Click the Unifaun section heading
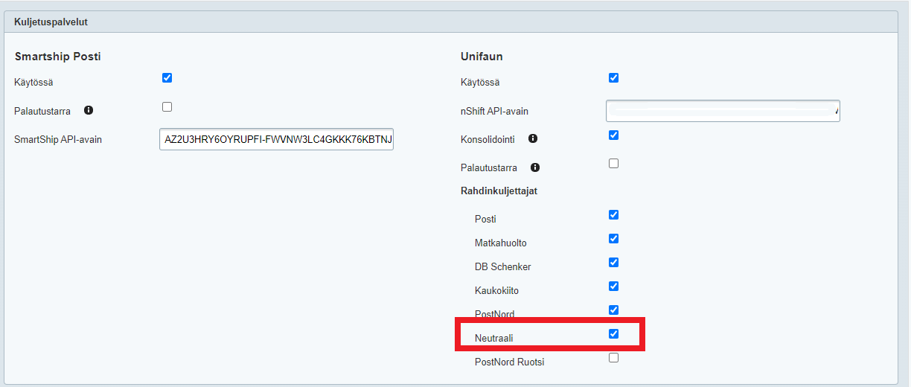The width and height of the screenshot is (911, 387). [x=482, y=57]
